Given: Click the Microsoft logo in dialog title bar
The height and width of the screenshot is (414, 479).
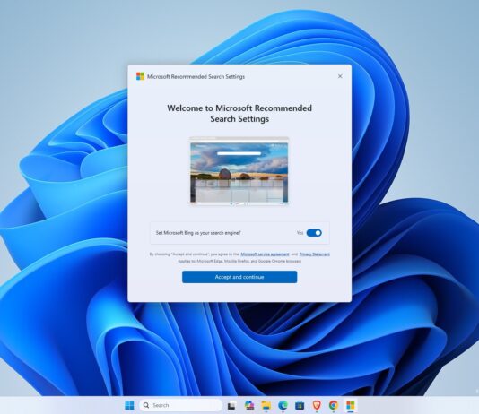Looking at the screenshot, I should (x=140, y=76).
